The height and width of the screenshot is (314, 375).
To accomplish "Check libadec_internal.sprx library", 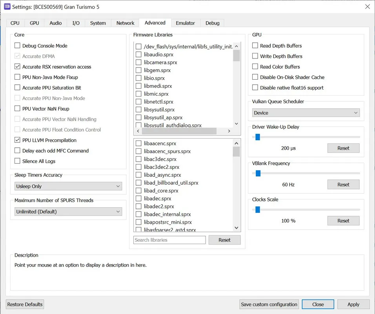I will coord(138,214).
